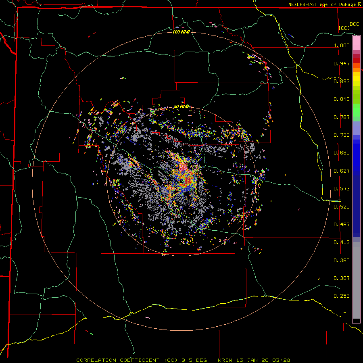Click the 0.360 scale value

[x=342, y=261]
